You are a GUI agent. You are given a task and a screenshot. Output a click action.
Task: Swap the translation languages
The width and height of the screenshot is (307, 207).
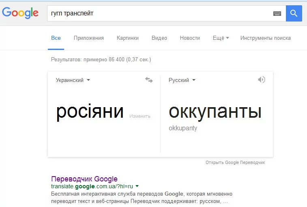[149, 80]
